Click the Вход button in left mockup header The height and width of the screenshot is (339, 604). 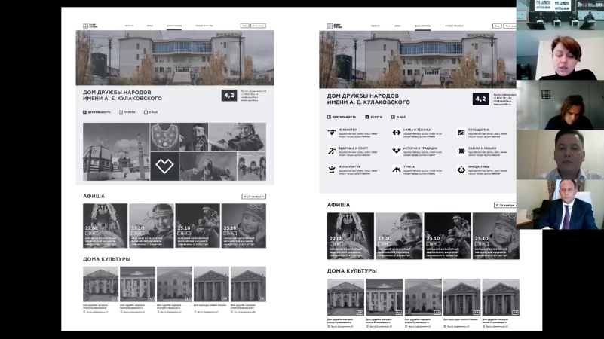[x=244, y=26]
